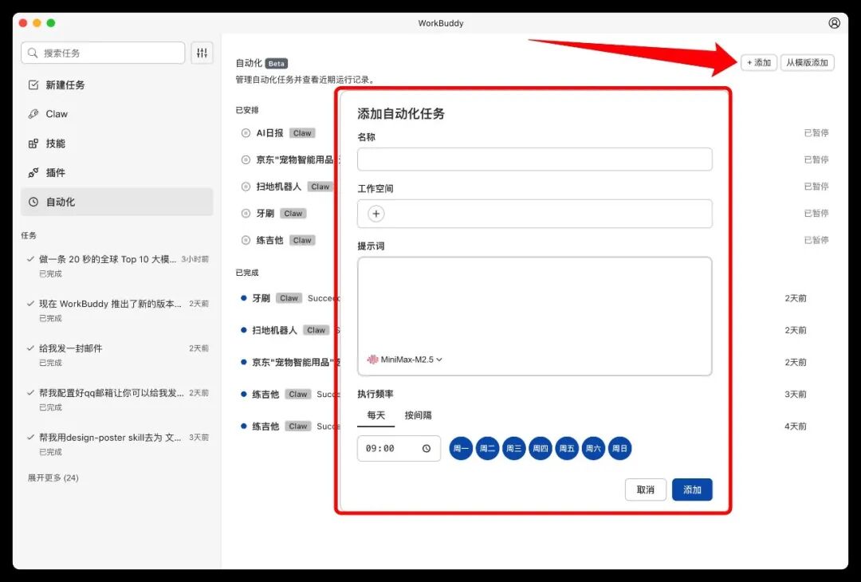The width and height of the screenshot is (861, 582).
Task: Open task 给我发一封邮件
Action: click(x=117, y=355)
